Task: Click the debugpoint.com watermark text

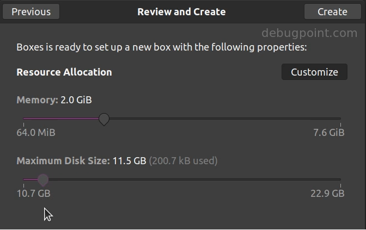Action: pyautogui.click(x=310, y=33)
